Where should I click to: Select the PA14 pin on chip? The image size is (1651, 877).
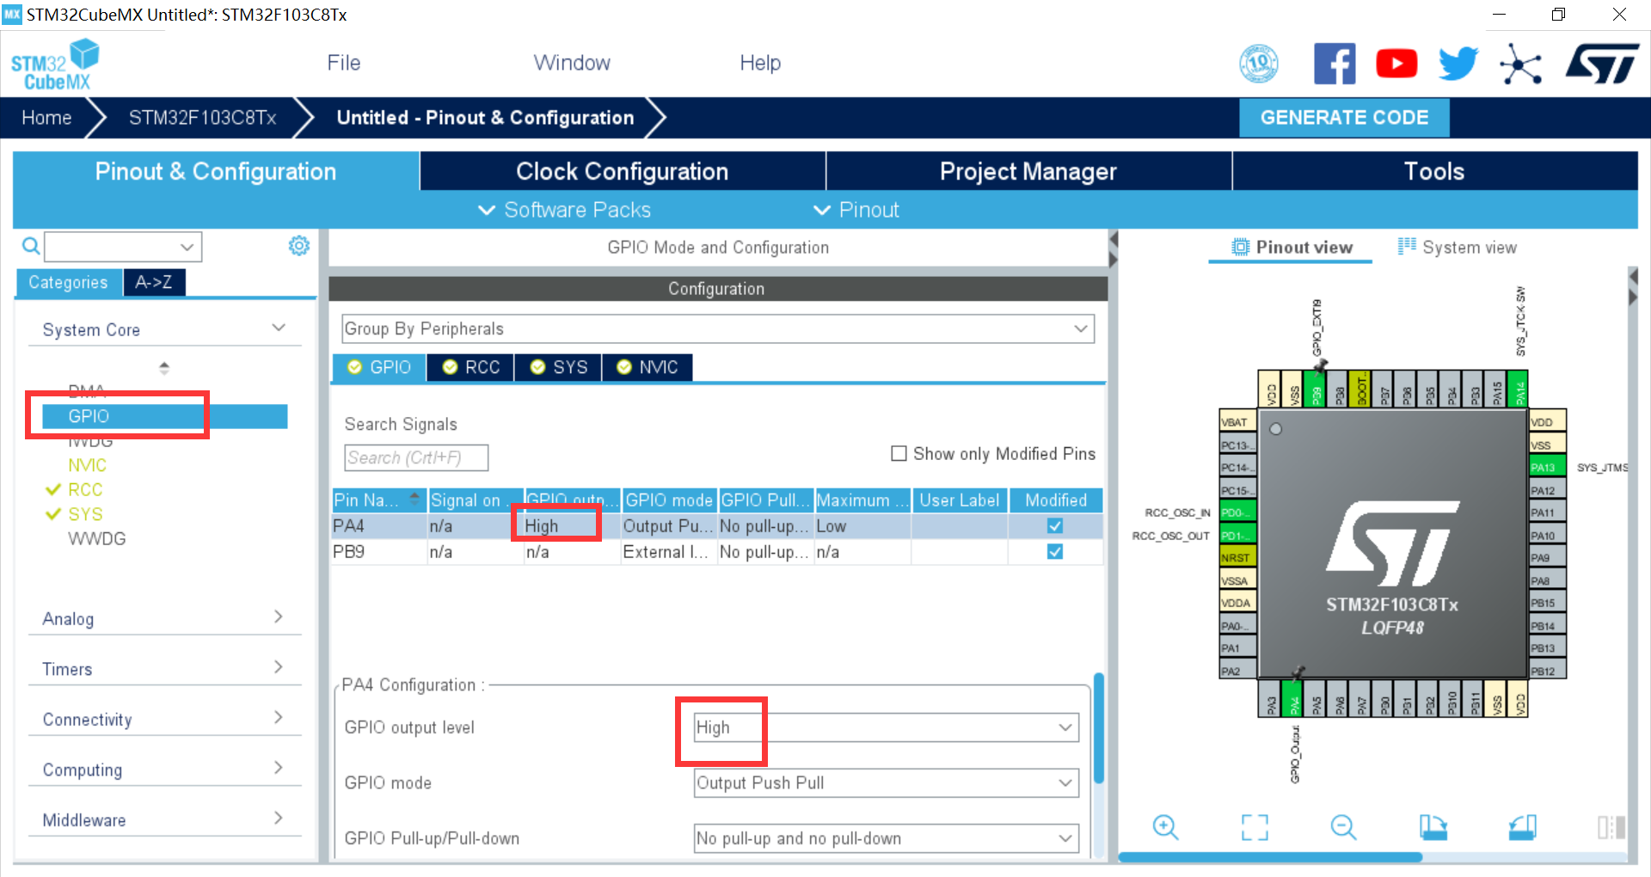[1519, 389]
